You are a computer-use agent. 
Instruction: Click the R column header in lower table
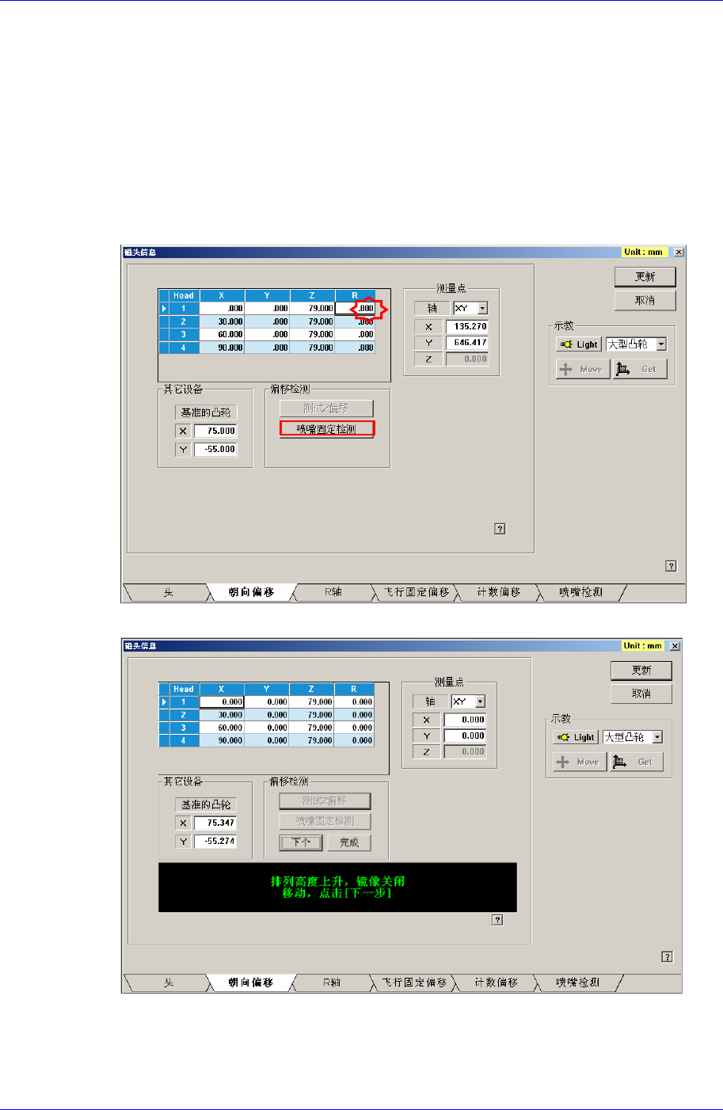(x=353, y=689)
